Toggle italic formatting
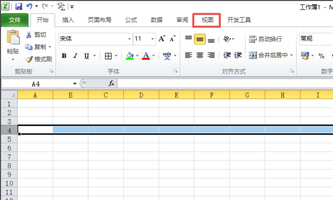333x200 pixels. click(75, 56)
